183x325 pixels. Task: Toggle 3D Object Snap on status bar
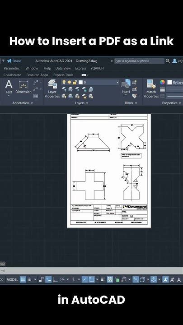[x=124, y=279]
